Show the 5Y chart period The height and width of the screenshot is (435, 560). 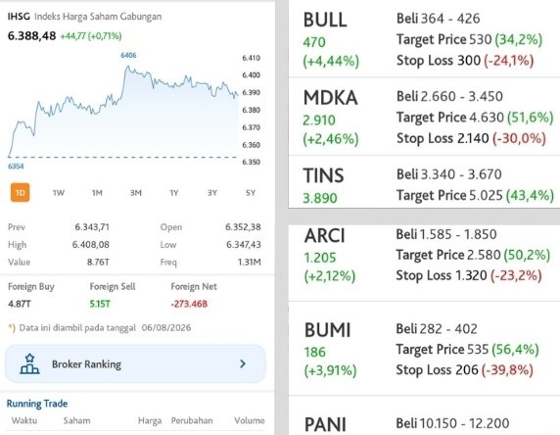[x=251, y=193]
